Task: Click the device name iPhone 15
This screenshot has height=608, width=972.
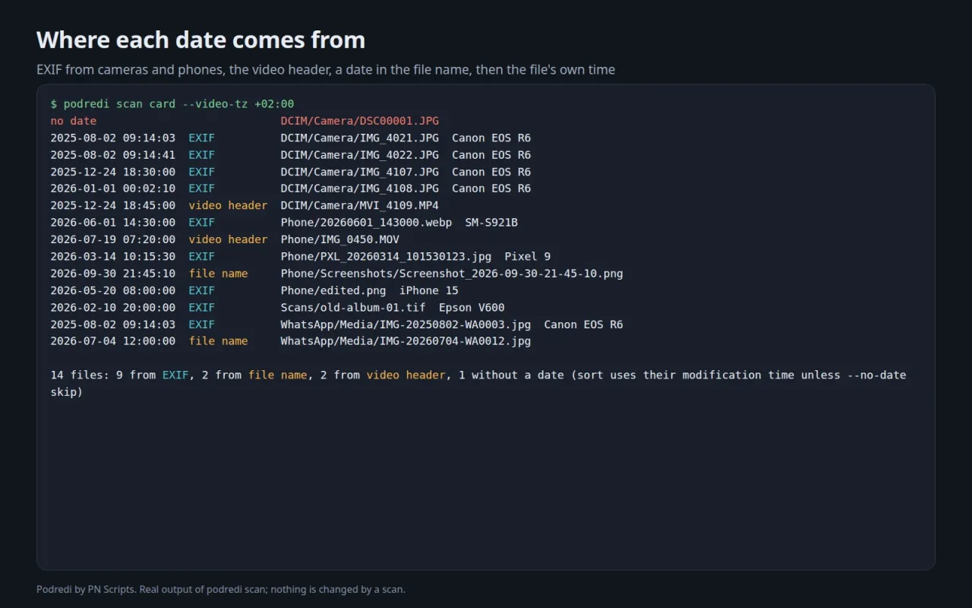Action: point(429,290)
